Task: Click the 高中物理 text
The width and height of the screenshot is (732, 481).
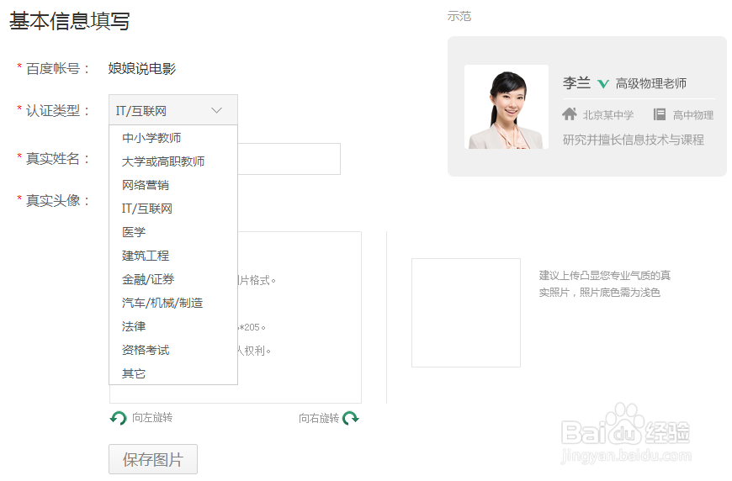Action: pos(692,114)
